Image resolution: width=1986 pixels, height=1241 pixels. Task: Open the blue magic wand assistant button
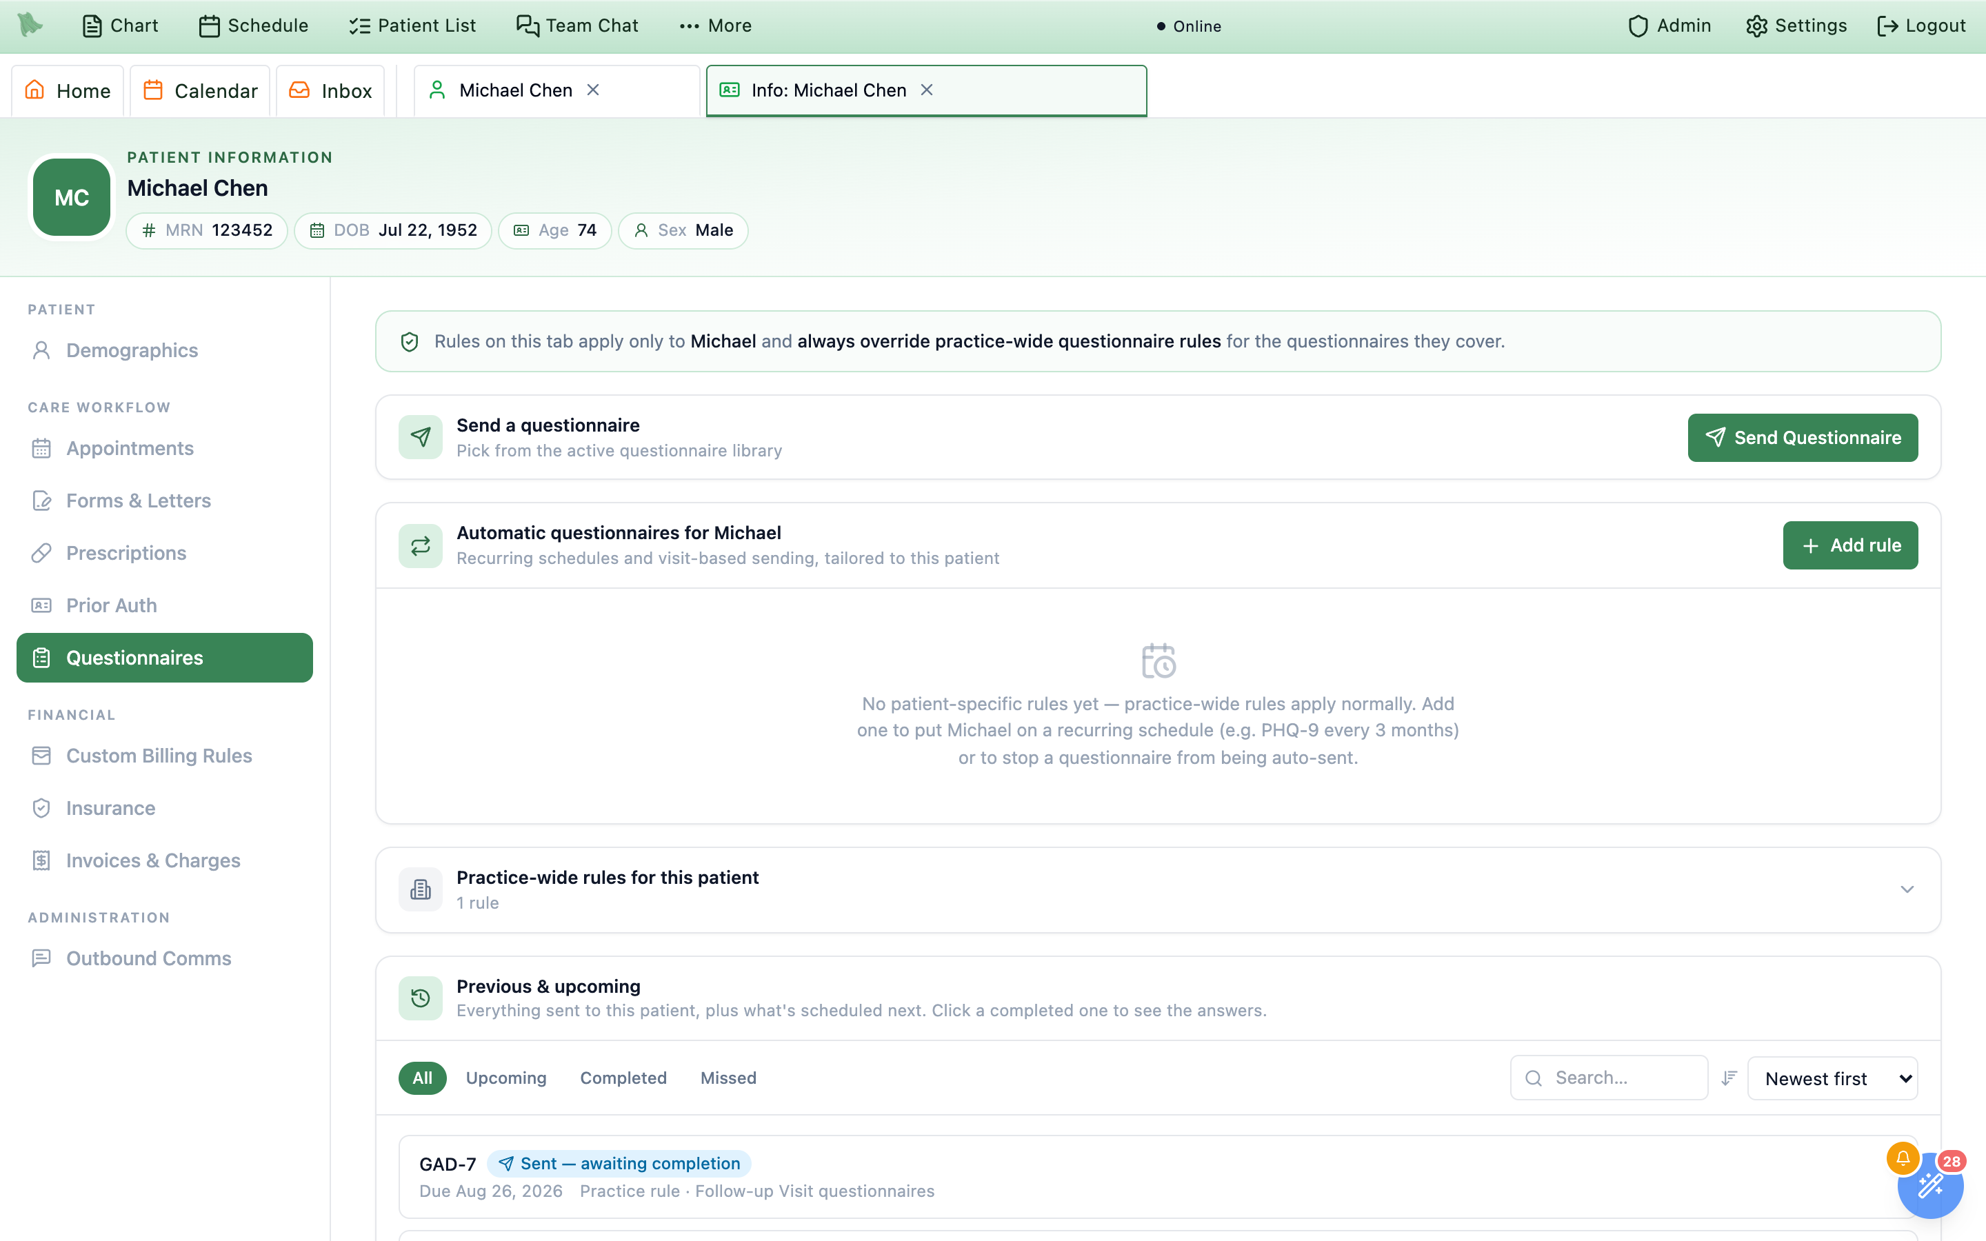pos(1930,1186)
